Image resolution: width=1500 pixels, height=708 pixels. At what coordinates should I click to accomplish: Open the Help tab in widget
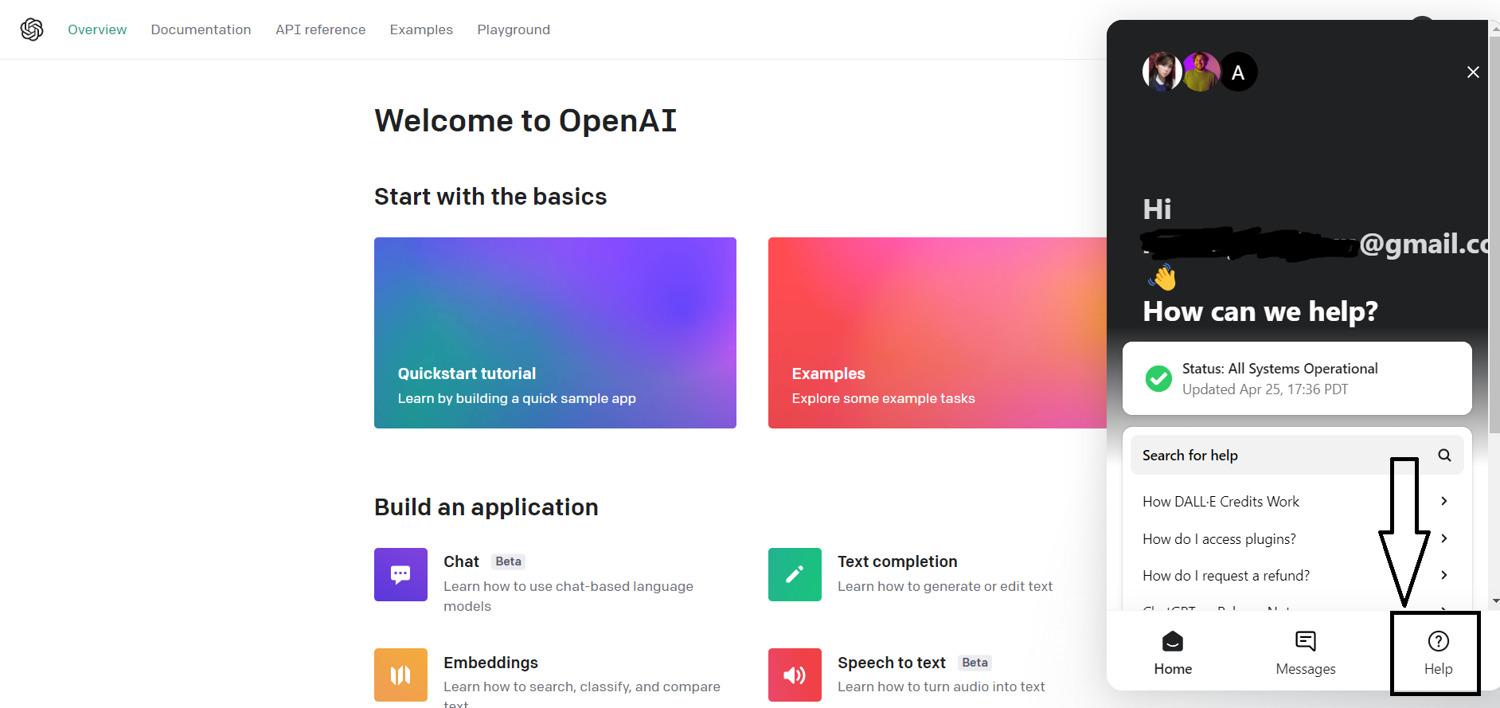pyautogui.click(x=1438, y=653)
